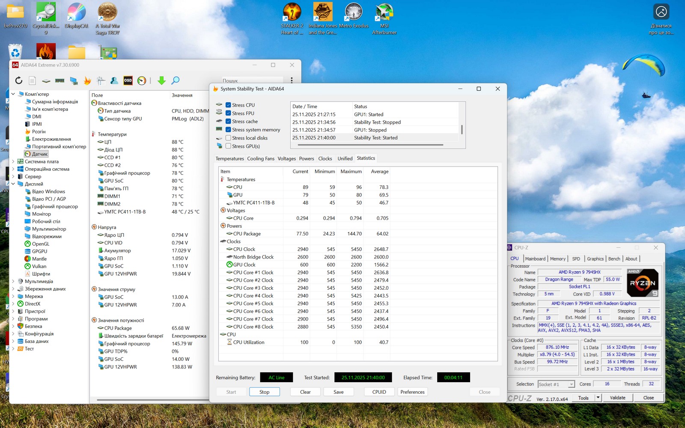Uncheck the Stress CPU checkbox

(229, 105)
